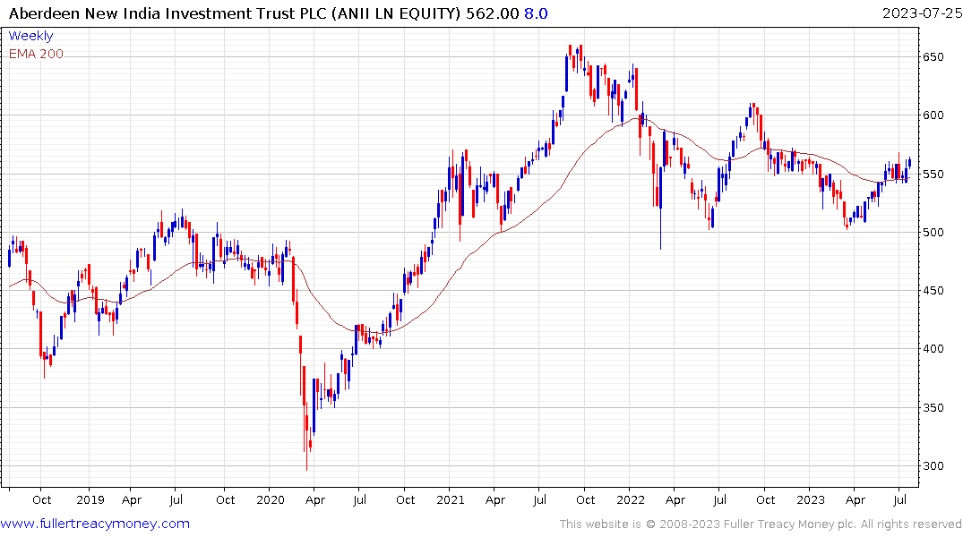Click the 2019 year label on time axis
The height and width of the screenshot is (537, 963).
[90, 500]
